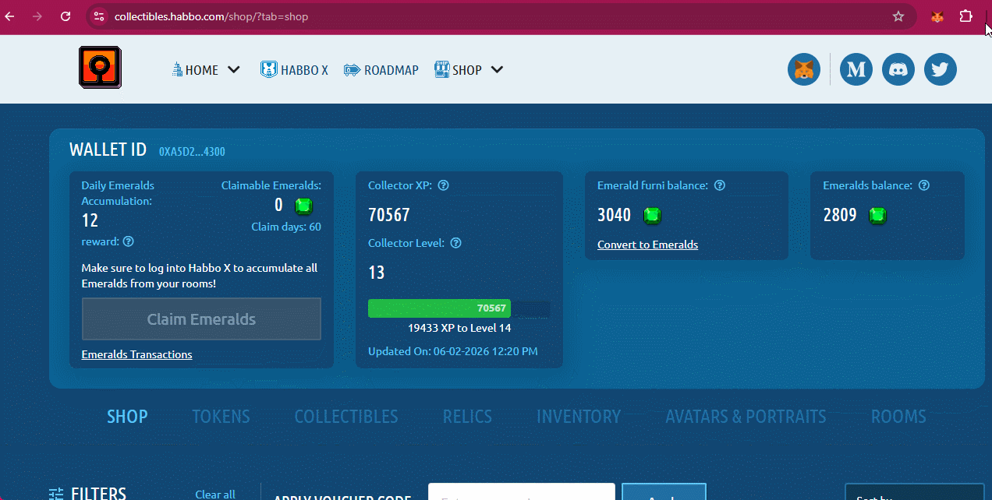Click Emerald furni balance help icon
The image size is (992, 500).
click(720, 185)
